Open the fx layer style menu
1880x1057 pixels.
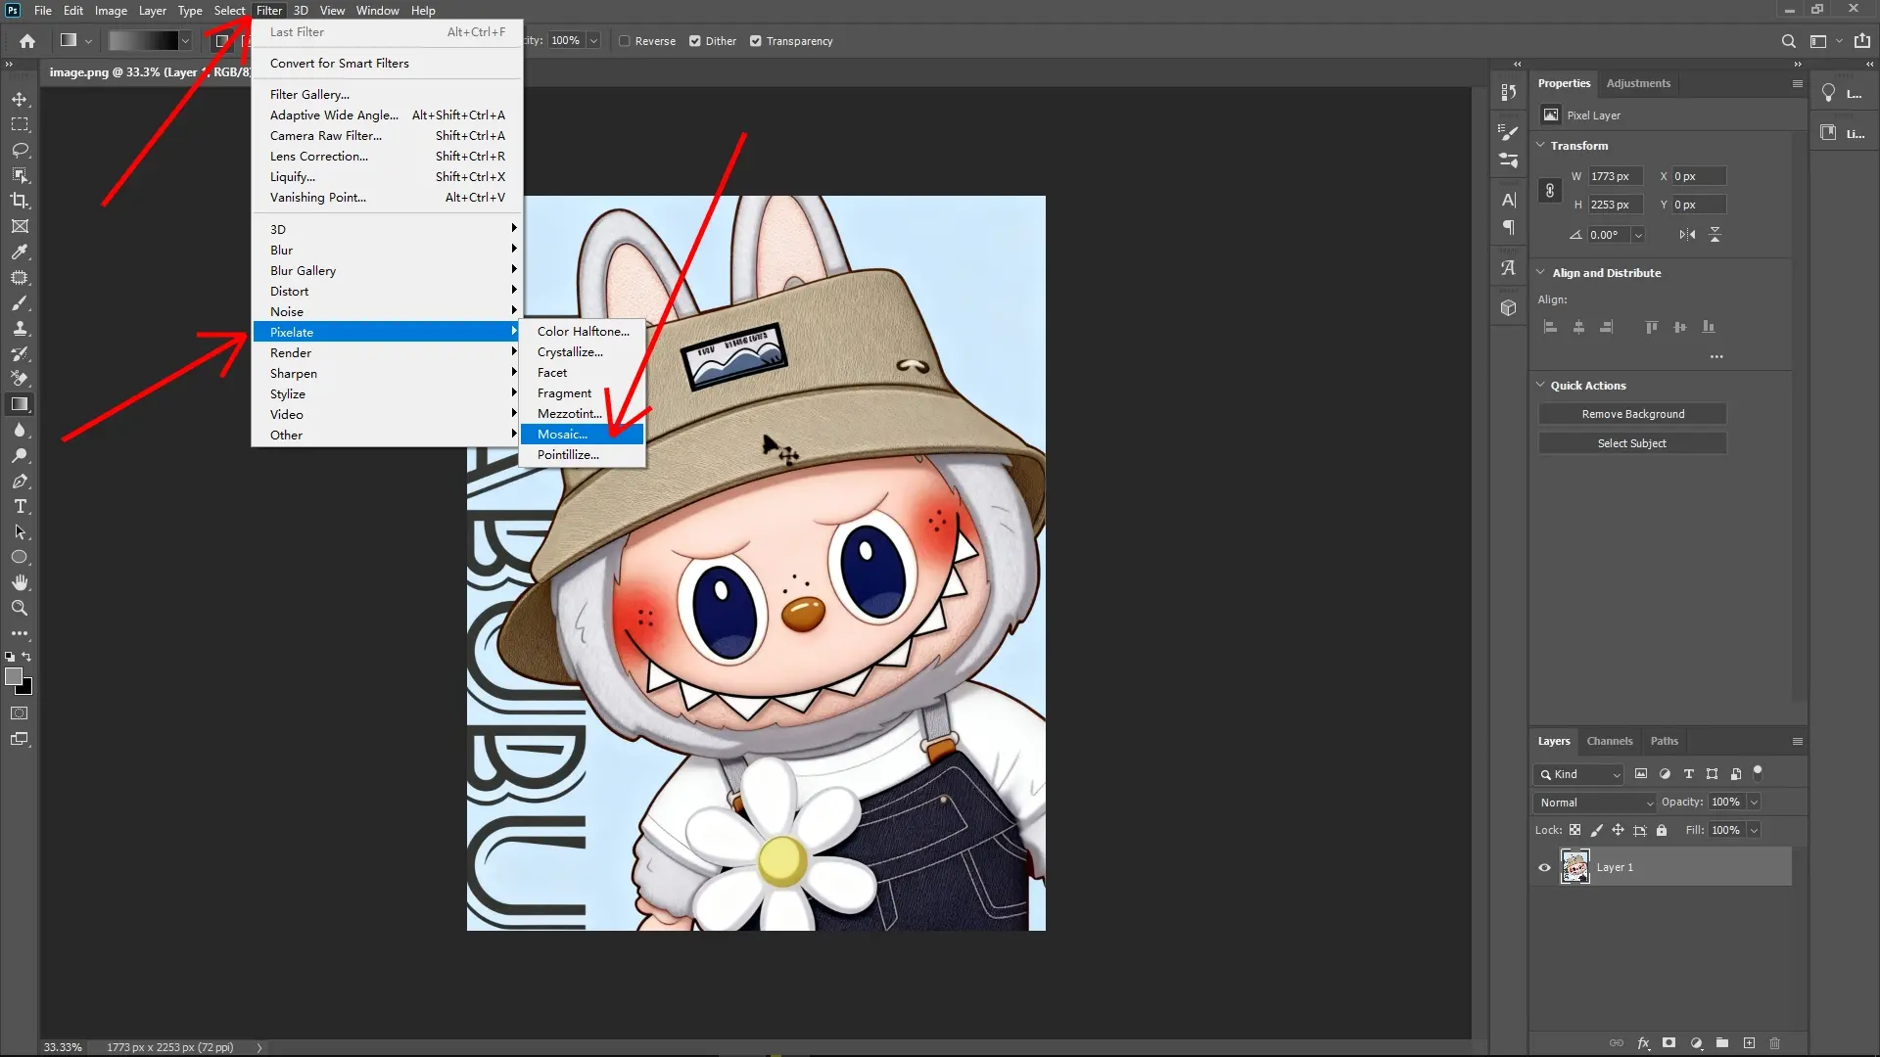point(1643,1042)
